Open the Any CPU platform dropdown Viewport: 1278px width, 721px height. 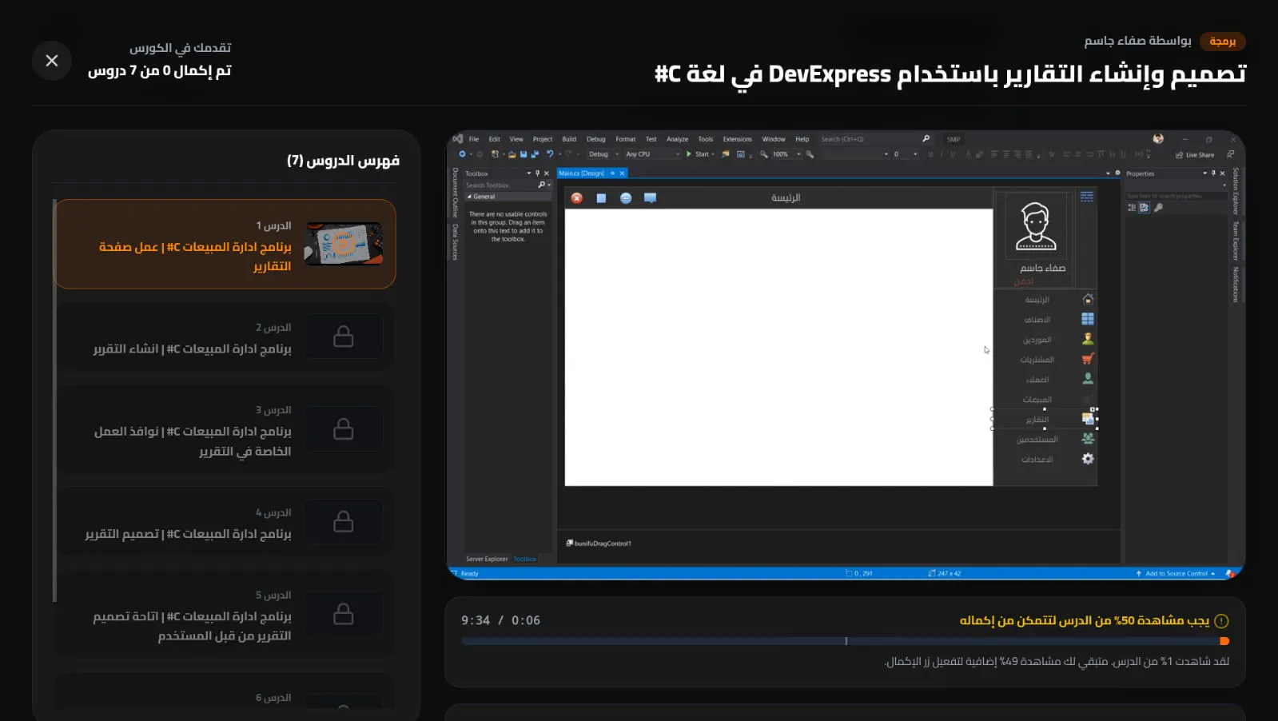point(651,154)
